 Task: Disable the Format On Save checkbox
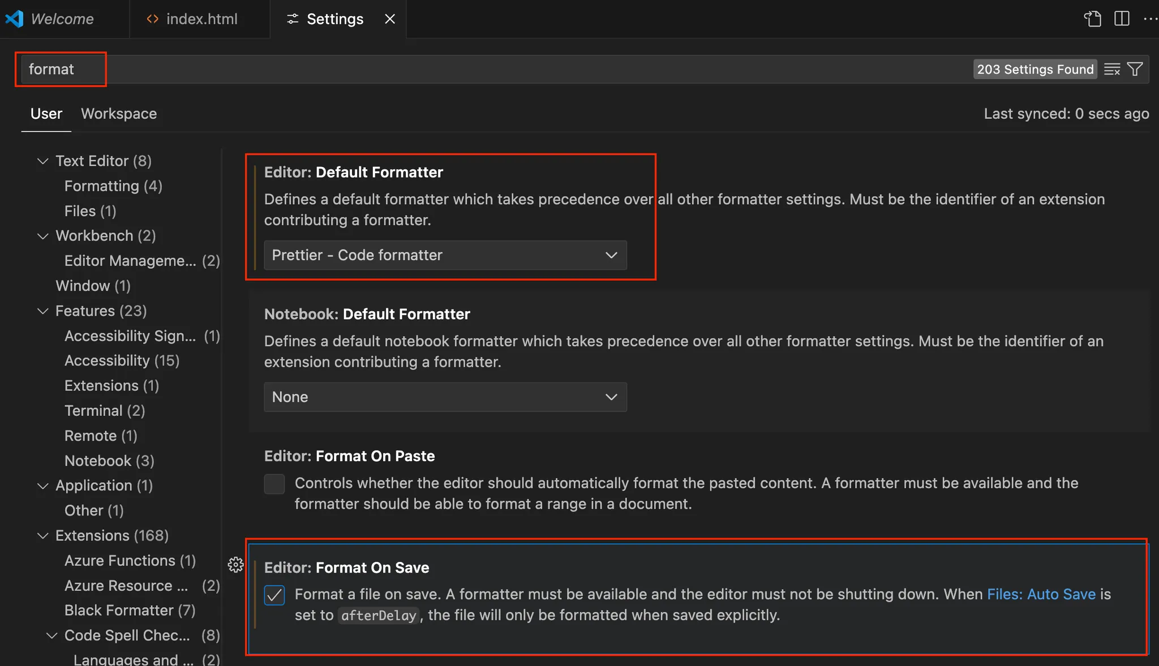274,595
